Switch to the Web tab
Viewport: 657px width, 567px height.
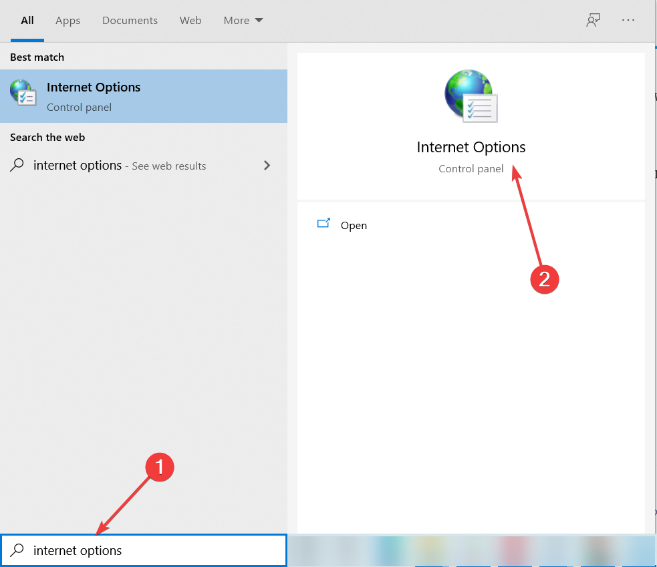[190, 21]
